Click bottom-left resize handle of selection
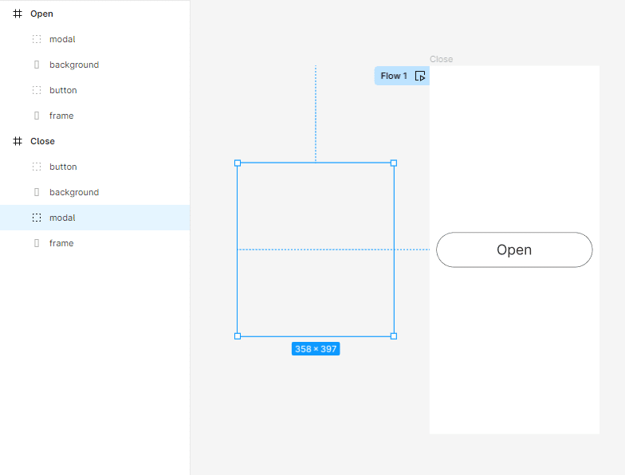 coord(238,336)
